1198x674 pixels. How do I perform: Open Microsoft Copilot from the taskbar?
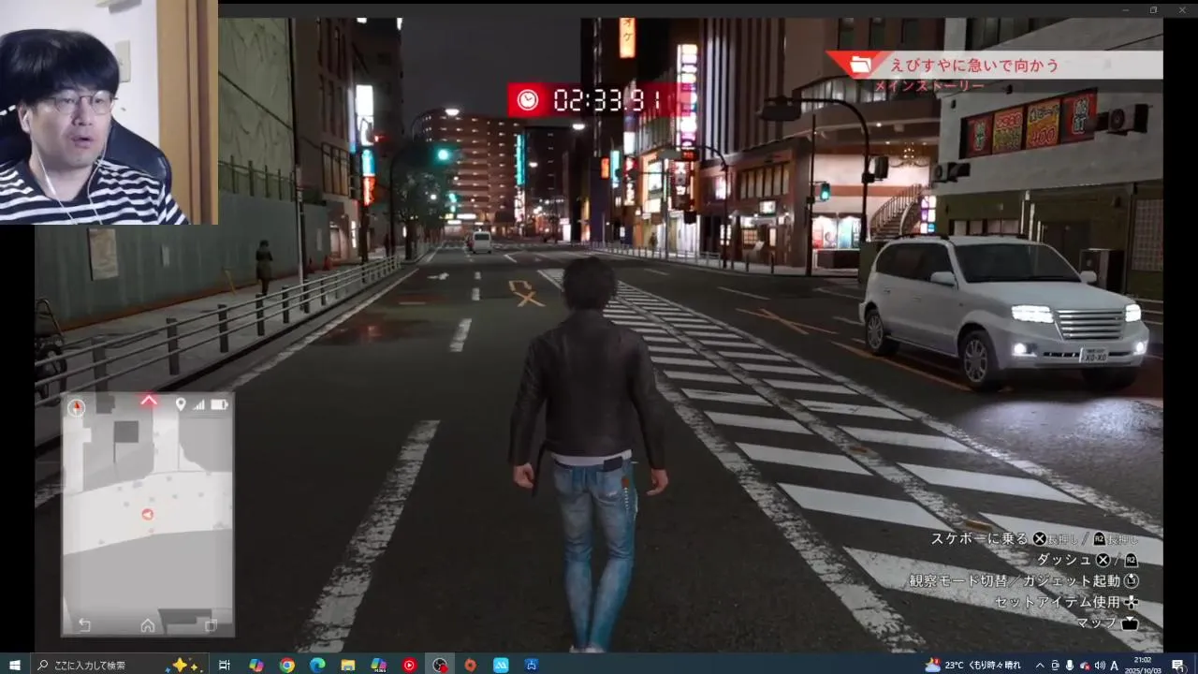pos(256,665)
